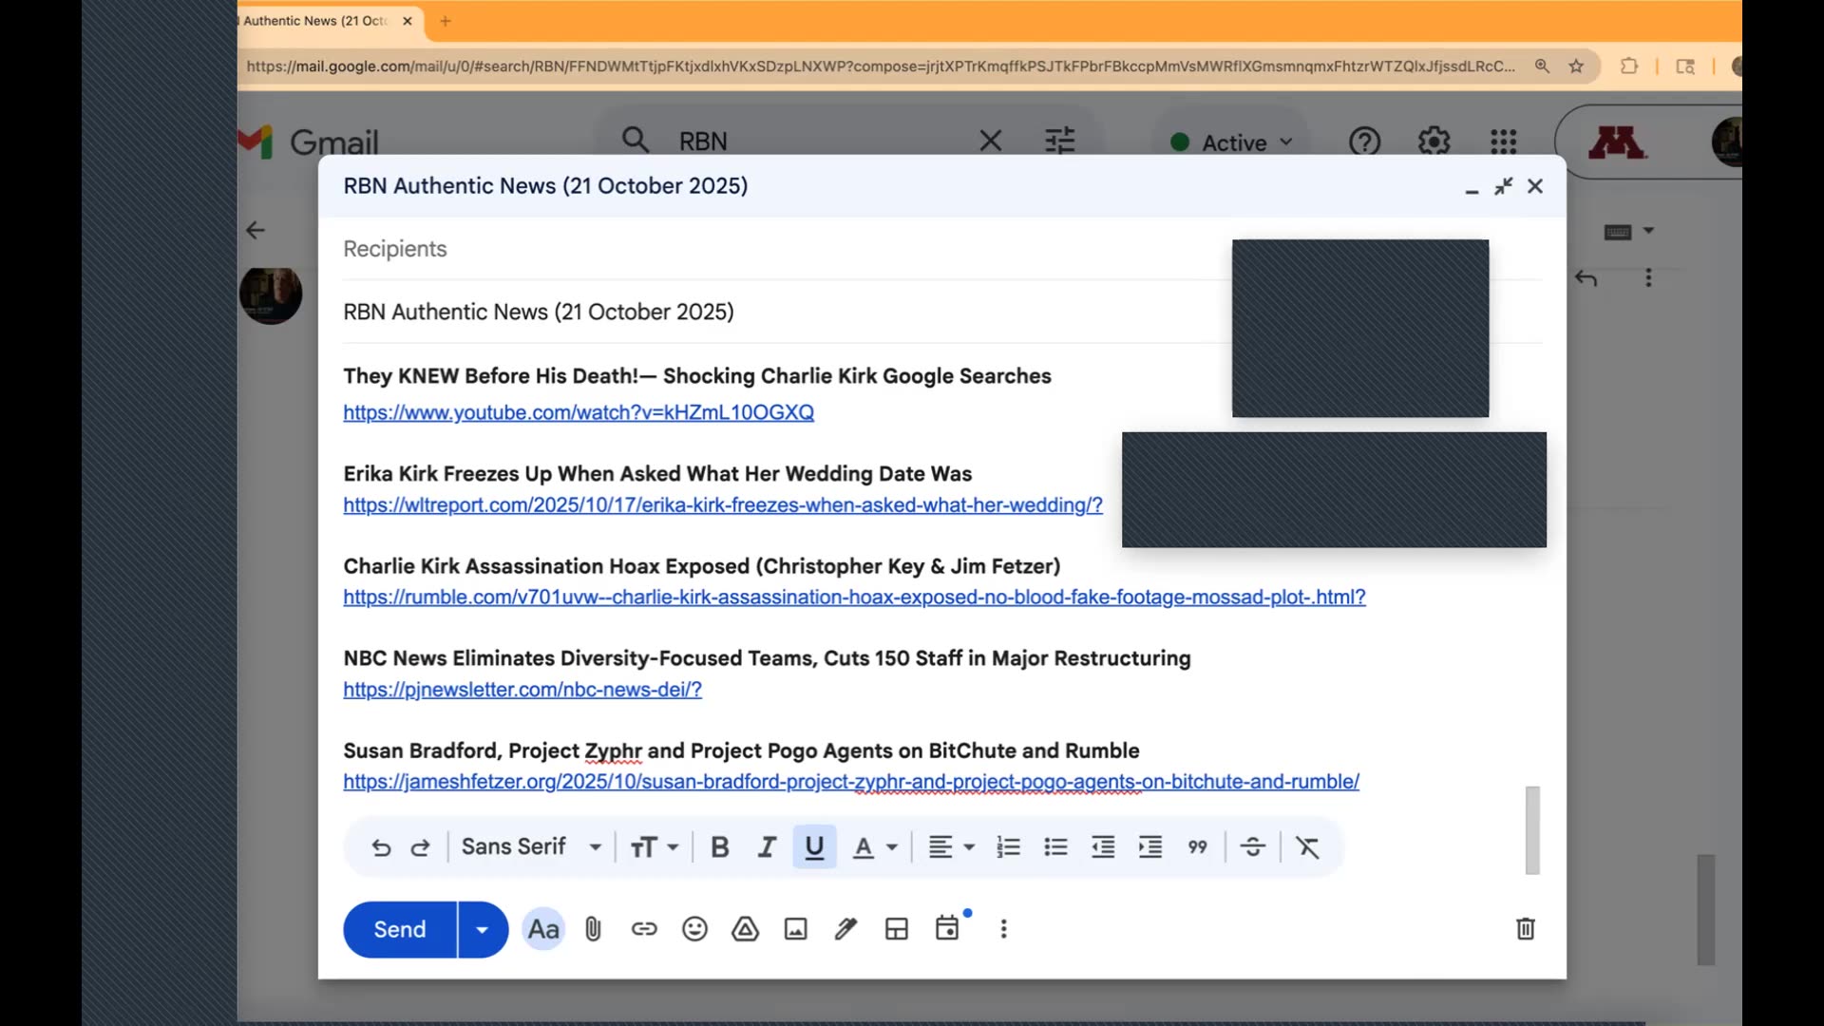Open the YouTube Charlie Kirk link
The image size is (1824, 1026).
pos(578,412)
